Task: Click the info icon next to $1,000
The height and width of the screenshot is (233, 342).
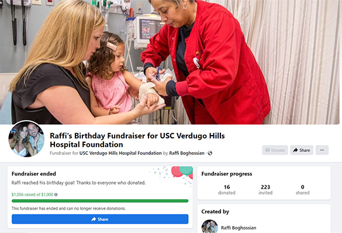Action: [x=56, y=195]
